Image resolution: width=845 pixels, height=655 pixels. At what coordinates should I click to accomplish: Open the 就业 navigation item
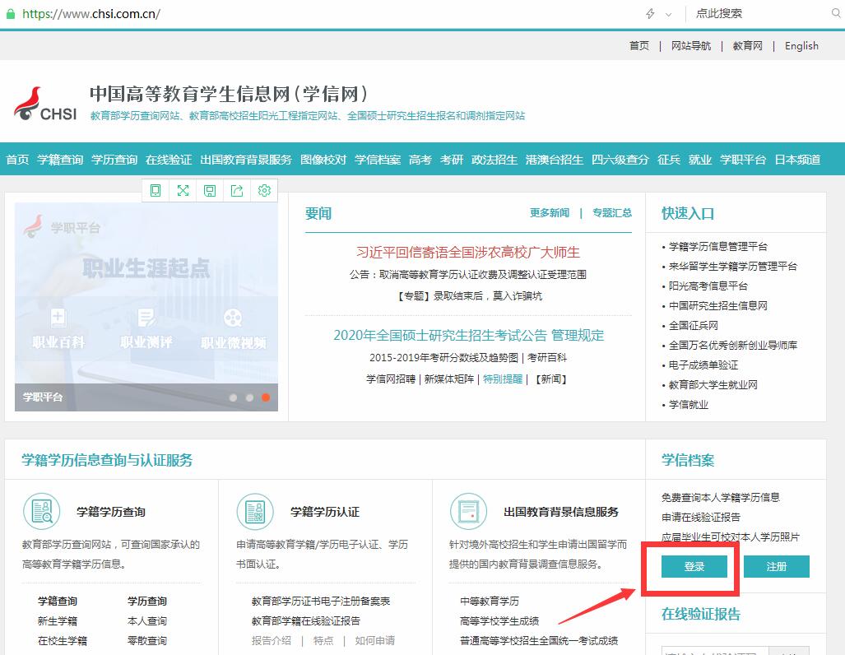(x=700, y=160)
